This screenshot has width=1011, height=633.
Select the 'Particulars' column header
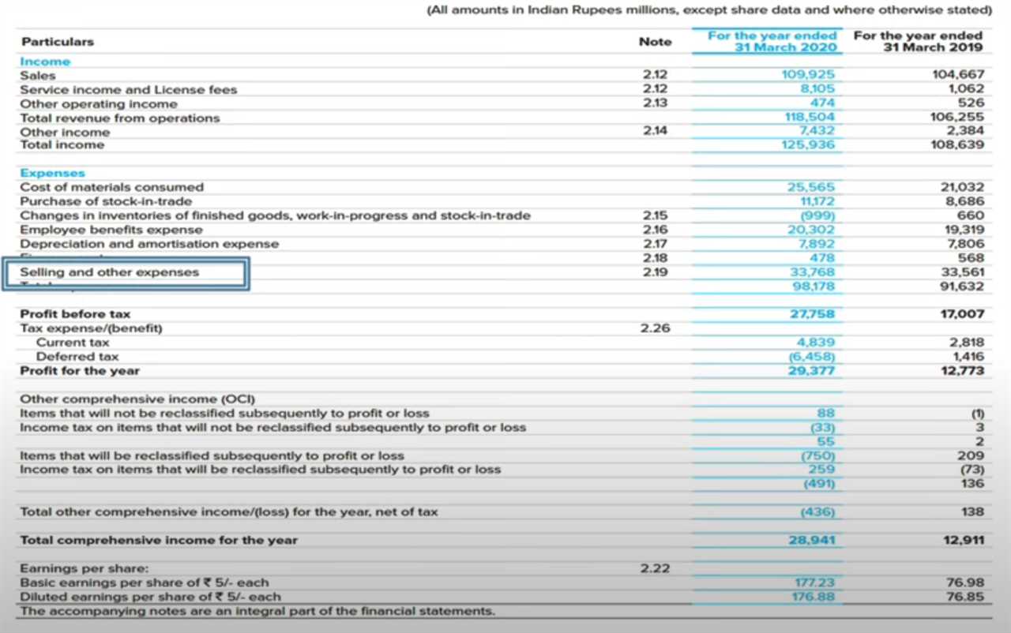[x=57, y=41]
